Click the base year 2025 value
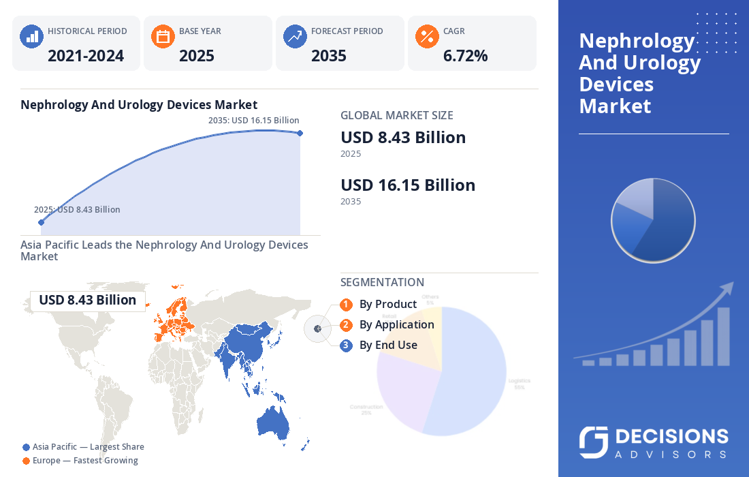 (x=196, y=56)
